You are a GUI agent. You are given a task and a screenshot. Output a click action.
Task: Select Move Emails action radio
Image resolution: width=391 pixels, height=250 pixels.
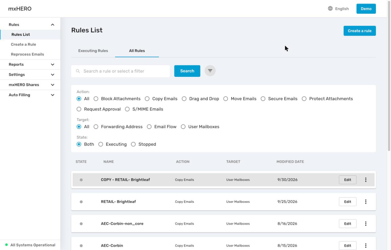click(226, 99)
